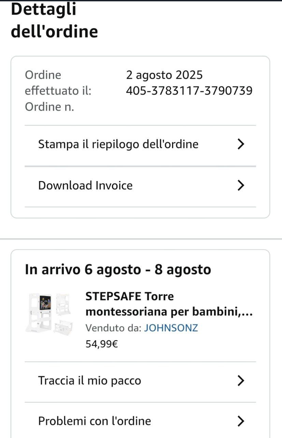Viewport: 282px width, 438px height.
Task: Click the order date 2 agosto 2025
Action: [164, 75]
